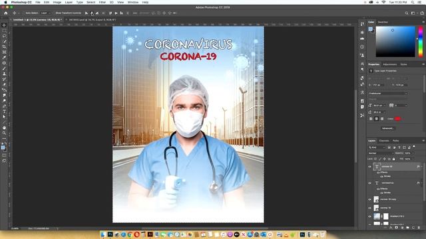
Task: Click the delete layer trash icon
Action: coord(419,228)
